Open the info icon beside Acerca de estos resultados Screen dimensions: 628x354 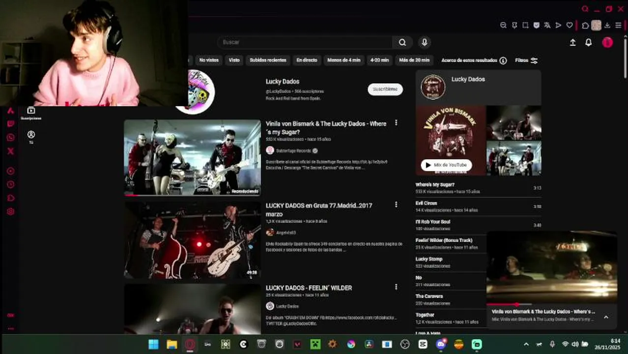503,60
